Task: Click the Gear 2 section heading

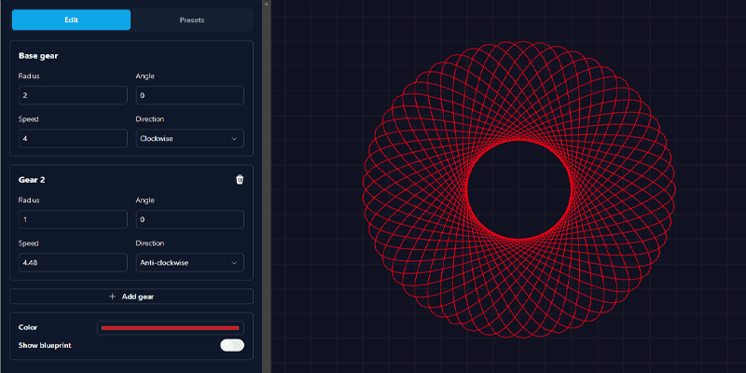Action: [x=34, y=180]
